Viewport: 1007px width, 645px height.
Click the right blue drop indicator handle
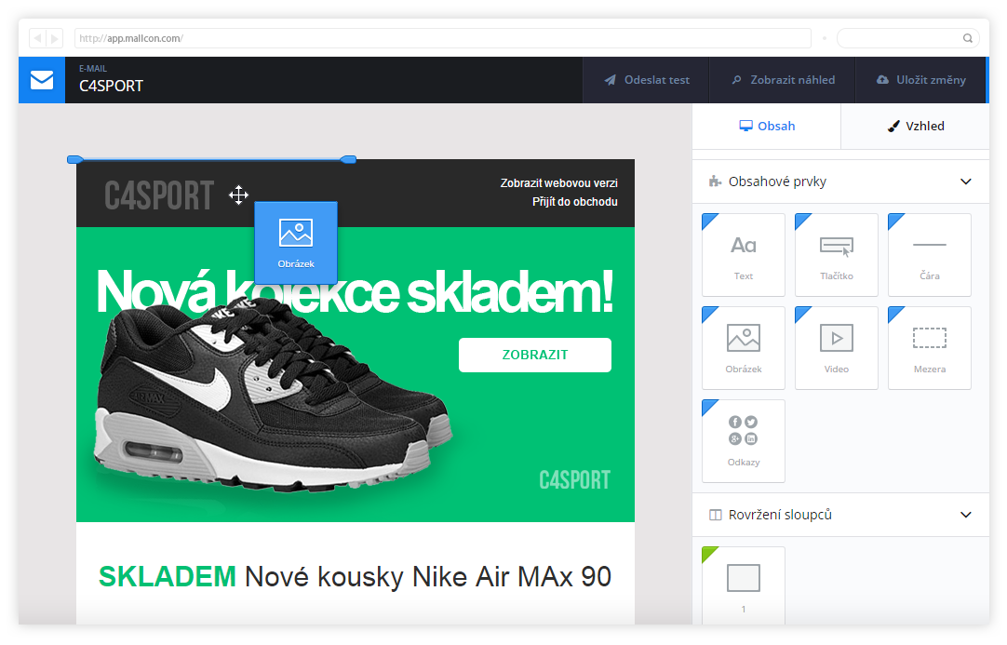[348, 159]
